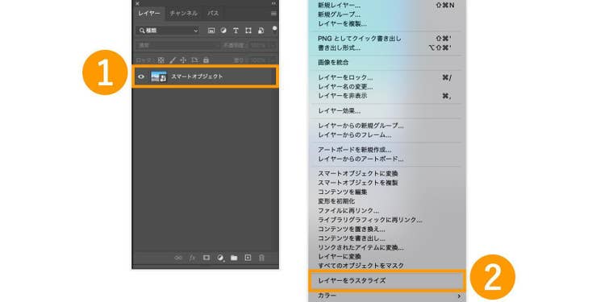The width and height of the screenshot is (605, 302).
Task: Create new group folder icon
Action: (x=234, y=258)
